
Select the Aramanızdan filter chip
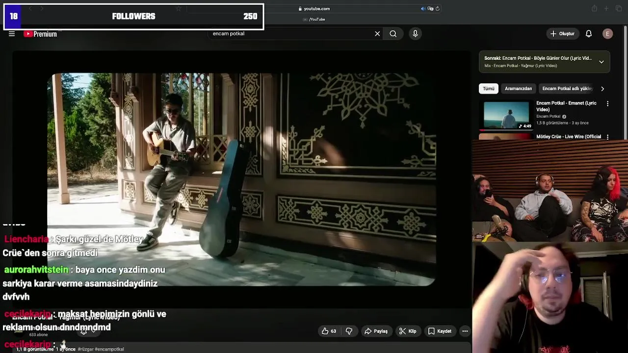(518, 89)
